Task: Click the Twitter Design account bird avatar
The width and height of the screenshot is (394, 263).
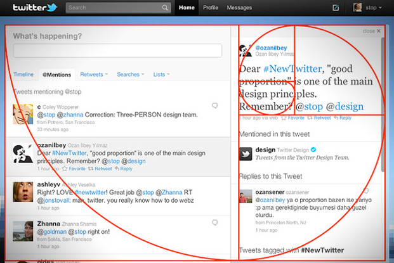Action: click(246, 153)
